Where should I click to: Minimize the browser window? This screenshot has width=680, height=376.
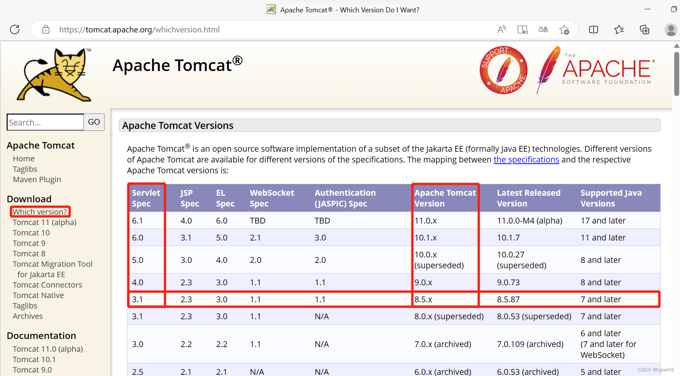point(647,9)
